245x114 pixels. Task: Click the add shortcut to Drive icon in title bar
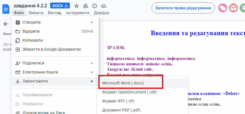point(85,6)
